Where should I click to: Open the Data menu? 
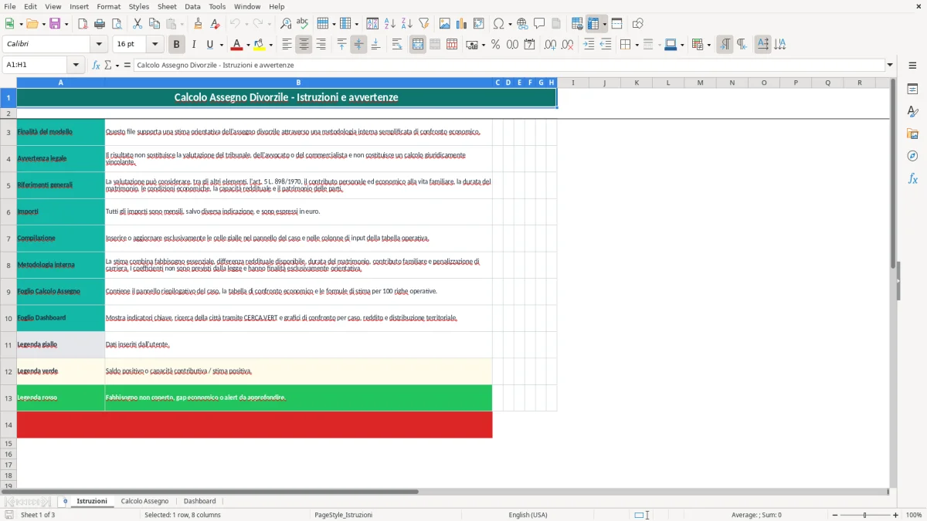192,6
